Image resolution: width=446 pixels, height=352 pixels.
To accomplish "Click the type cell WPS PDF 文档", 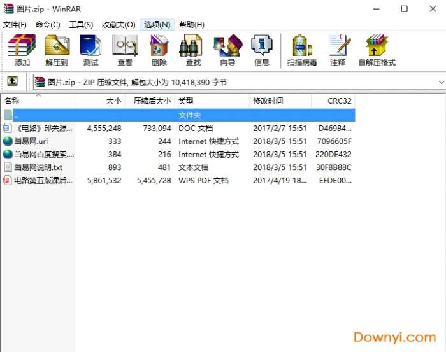I will pyautogui.click(x=203, y=181).
